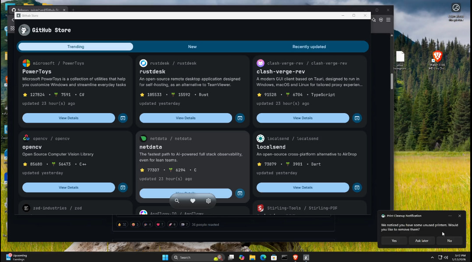Open more options on Print Cleanup Notification
The image size is (472, 262).
(450, 216)
